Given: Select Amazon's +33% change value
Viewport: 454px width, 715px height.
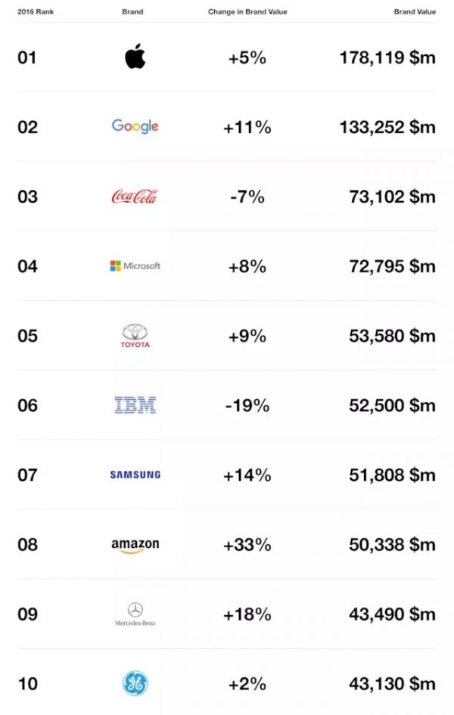Looking at the screenshot, I should coord(247,545).
